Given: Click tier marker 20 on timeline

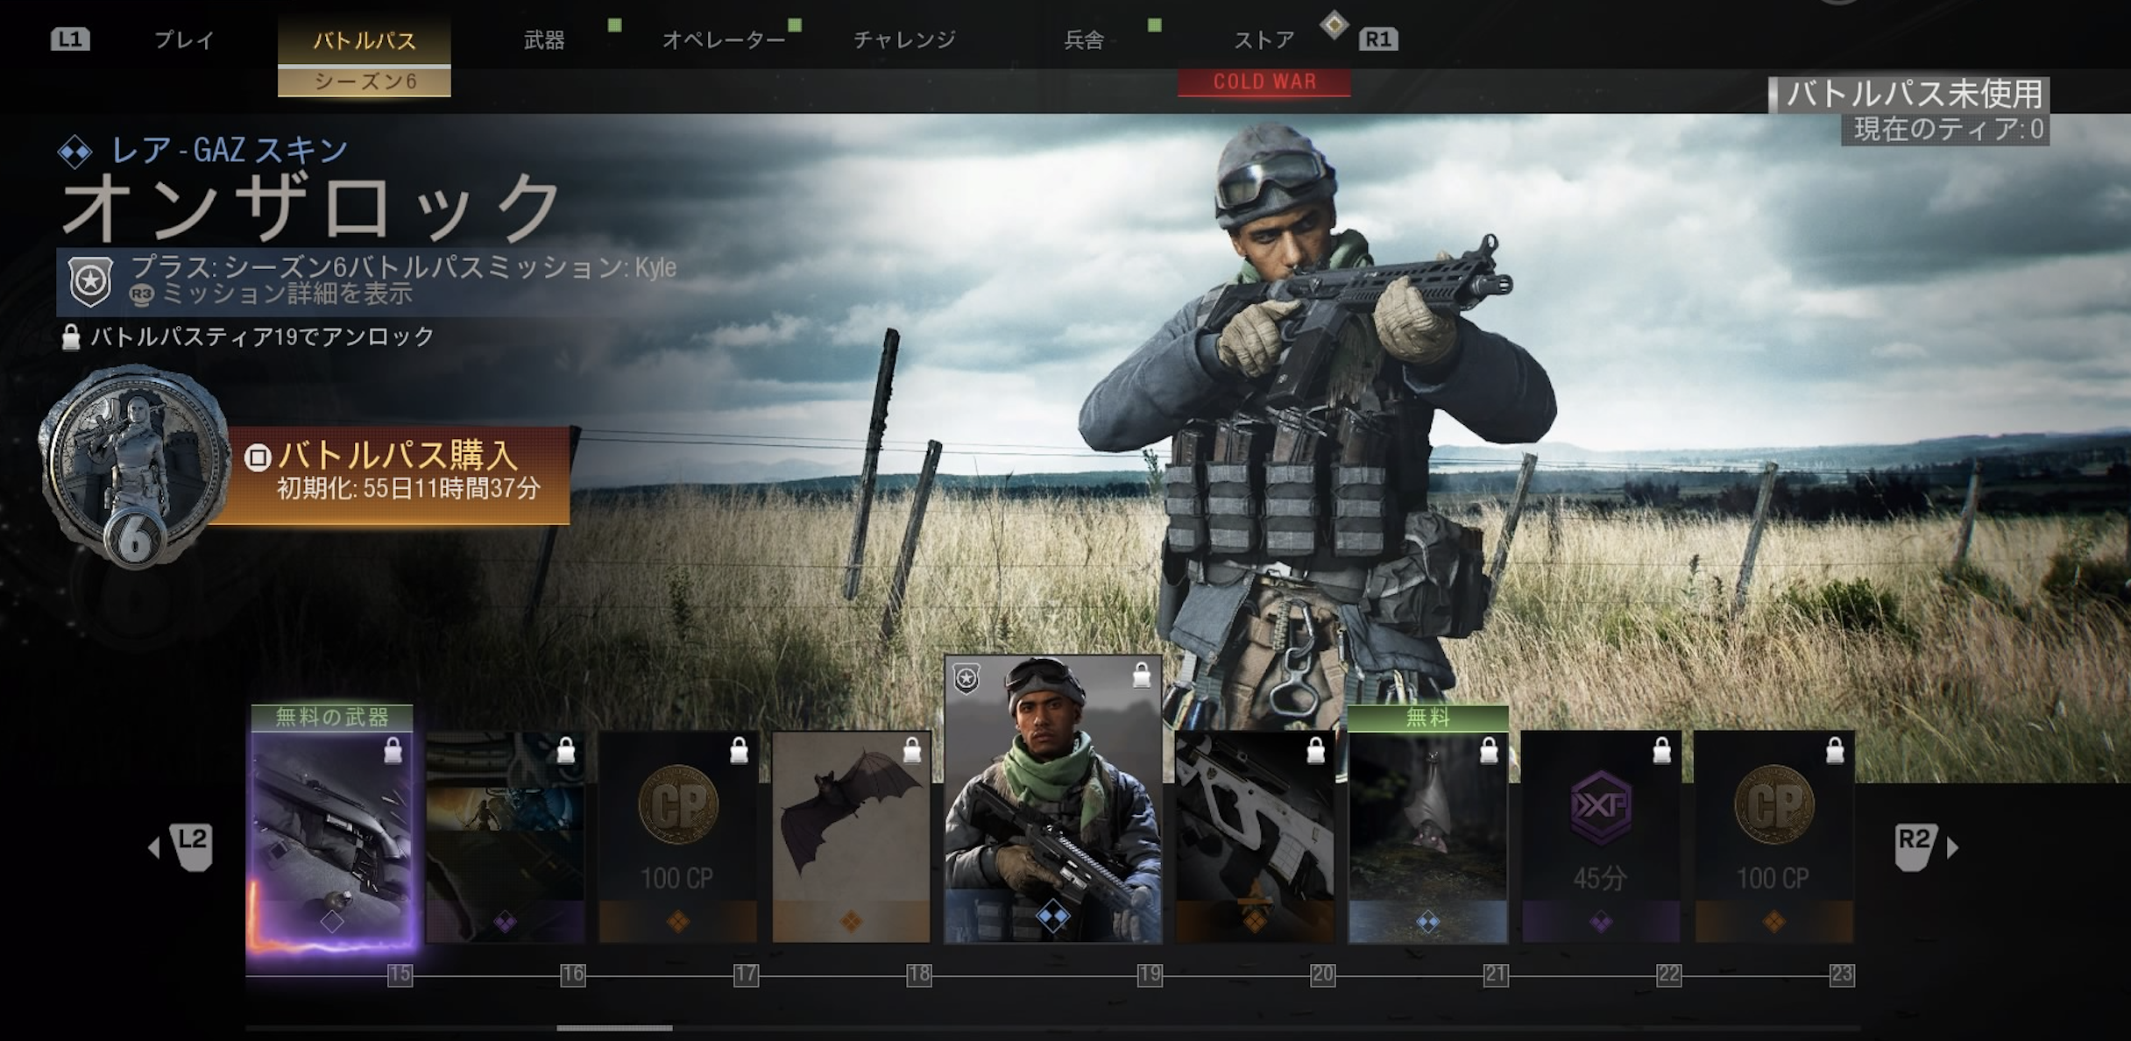Looking at the screenshot, I should point(1323,974).
